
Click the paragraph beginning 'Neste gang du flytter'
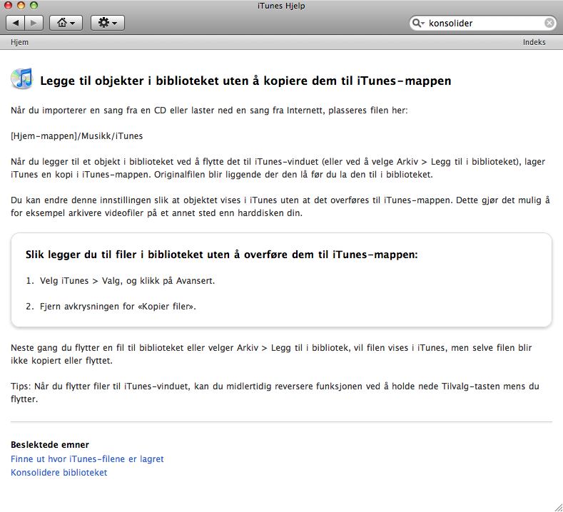coord(271,354)
